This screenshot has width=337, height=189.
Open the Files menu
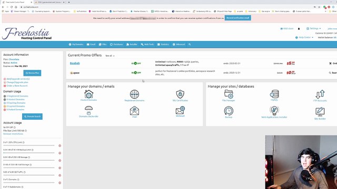pyautogui.click(x=103, y=44)
